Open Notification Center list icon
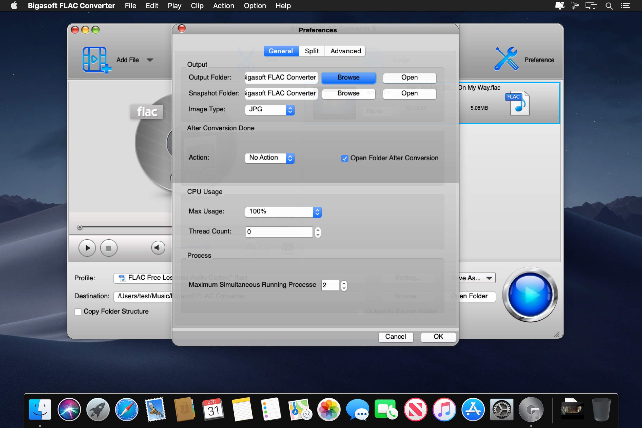 click(x=625, y=6)
